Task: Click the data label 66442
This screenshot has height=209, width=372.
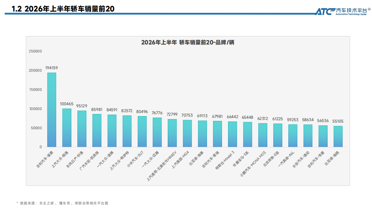Action: [232, 117]
